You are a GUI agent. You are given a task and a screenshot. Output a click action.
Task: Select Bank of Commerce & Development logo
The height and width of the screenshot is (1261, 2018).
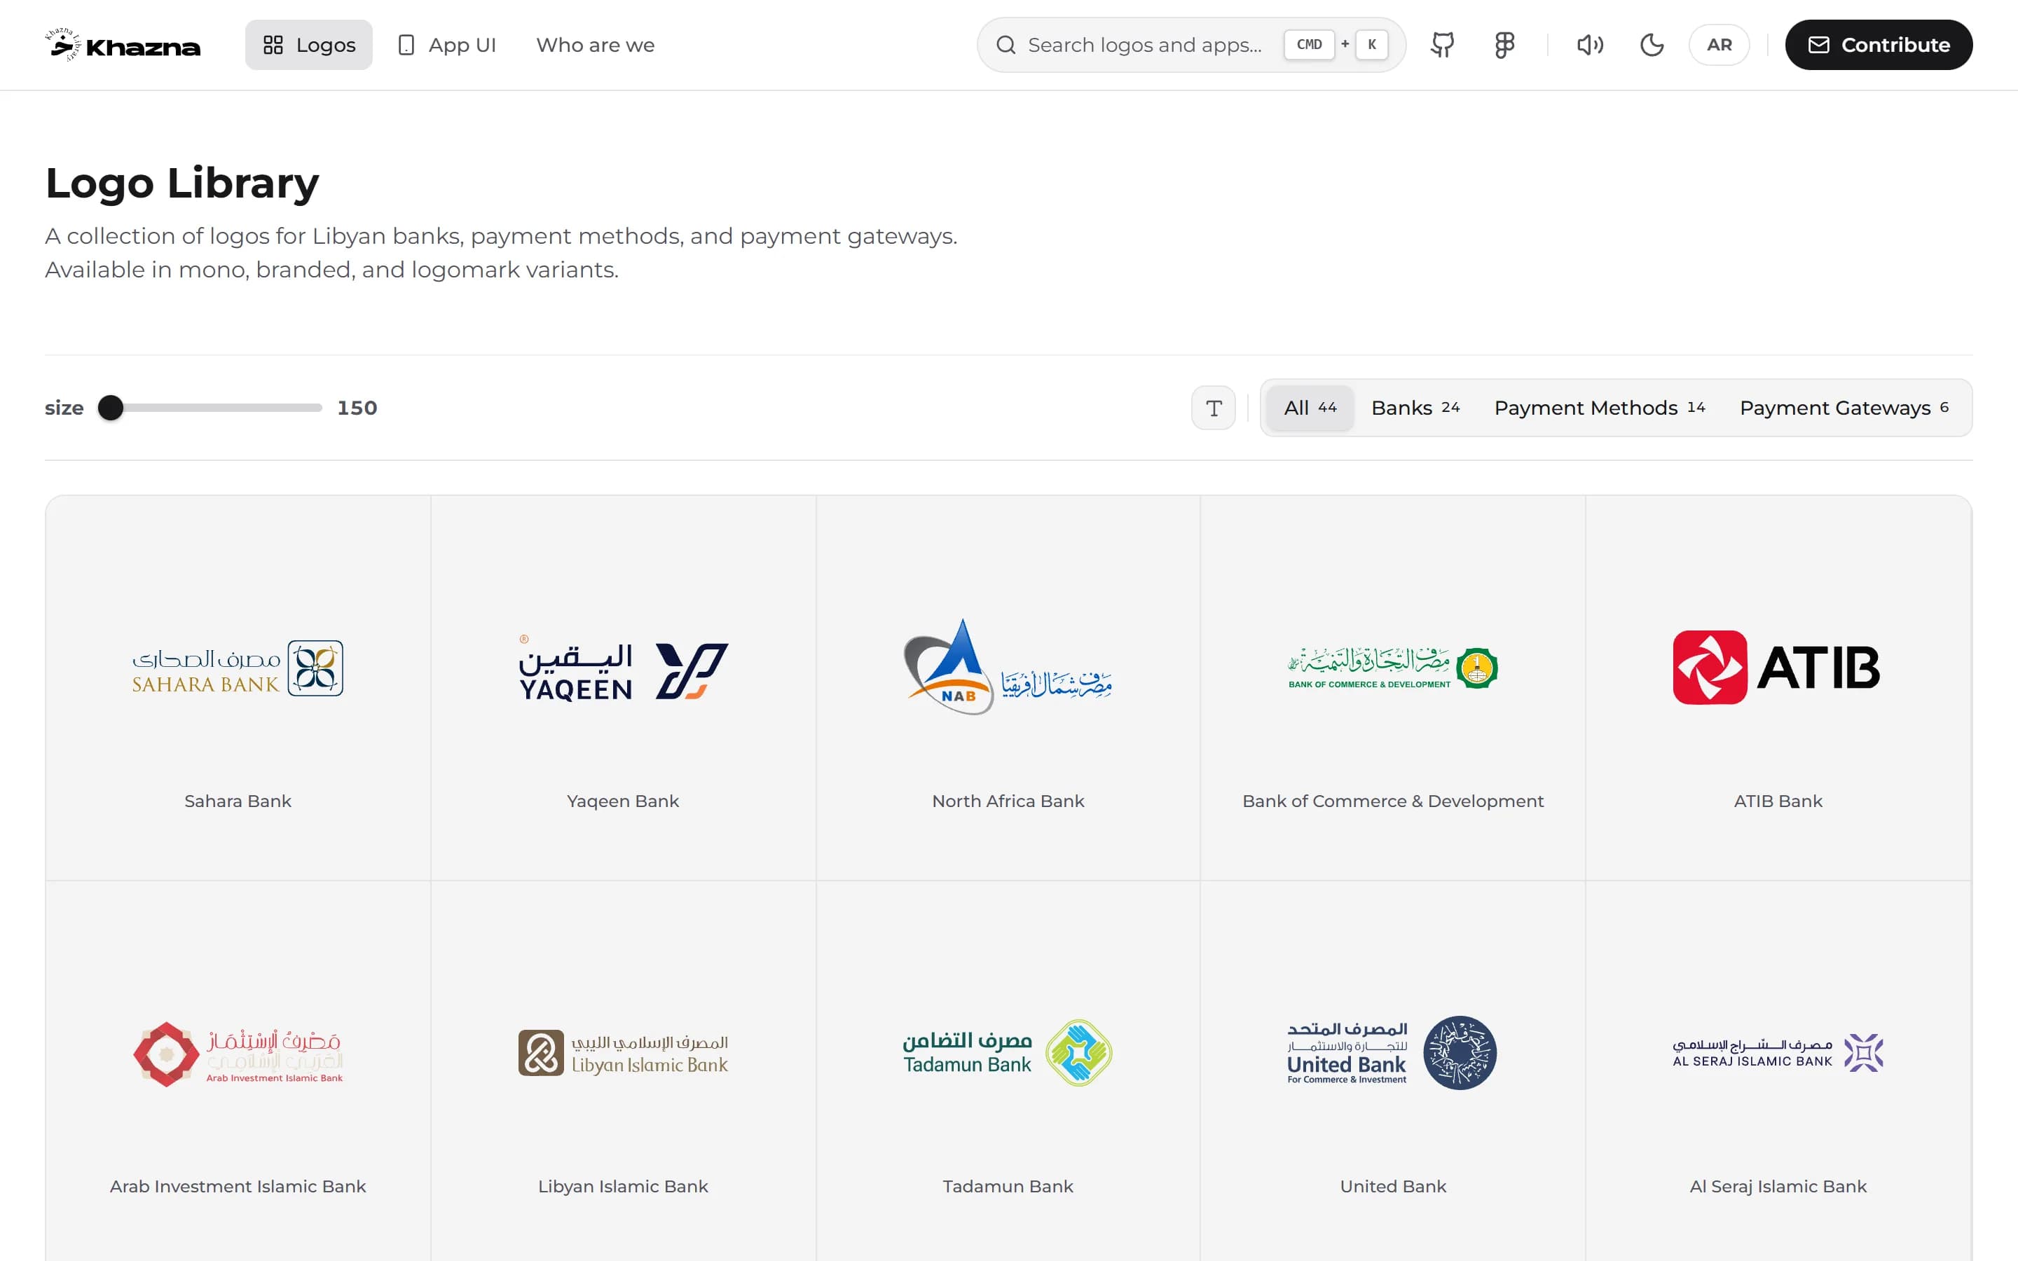click(1392, 668)
